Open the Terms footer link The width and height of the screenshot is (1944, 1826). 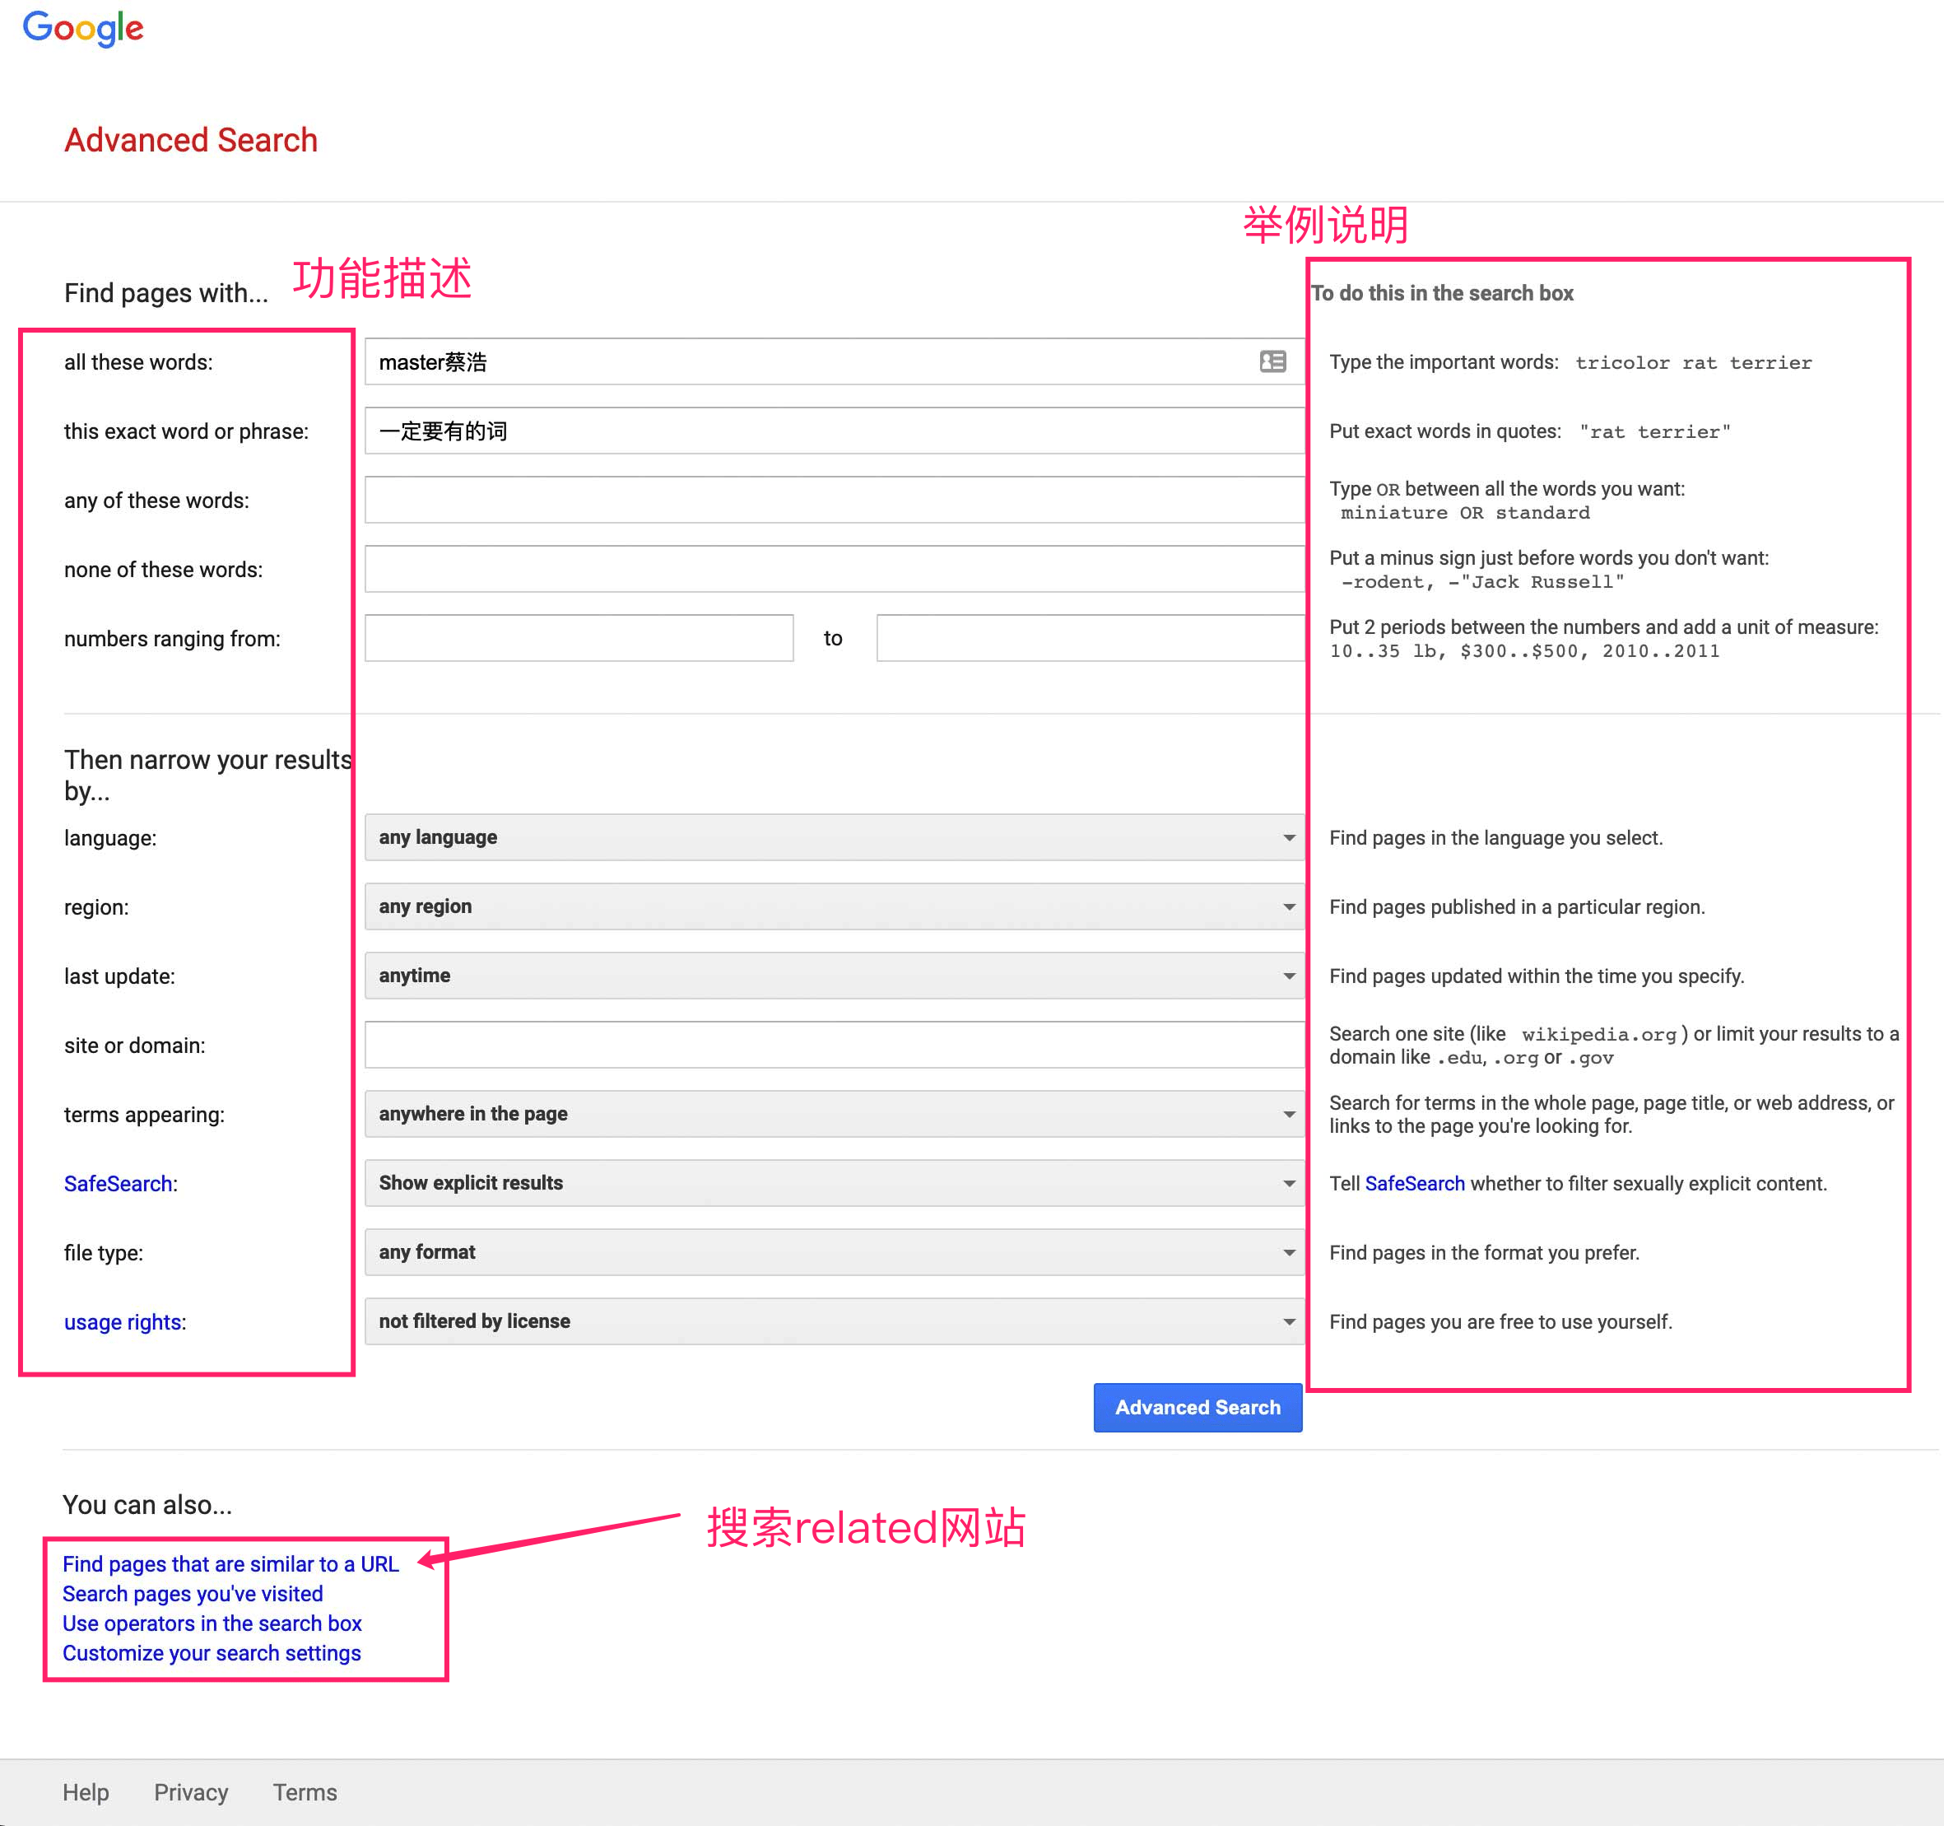(x=305, y=1791)
